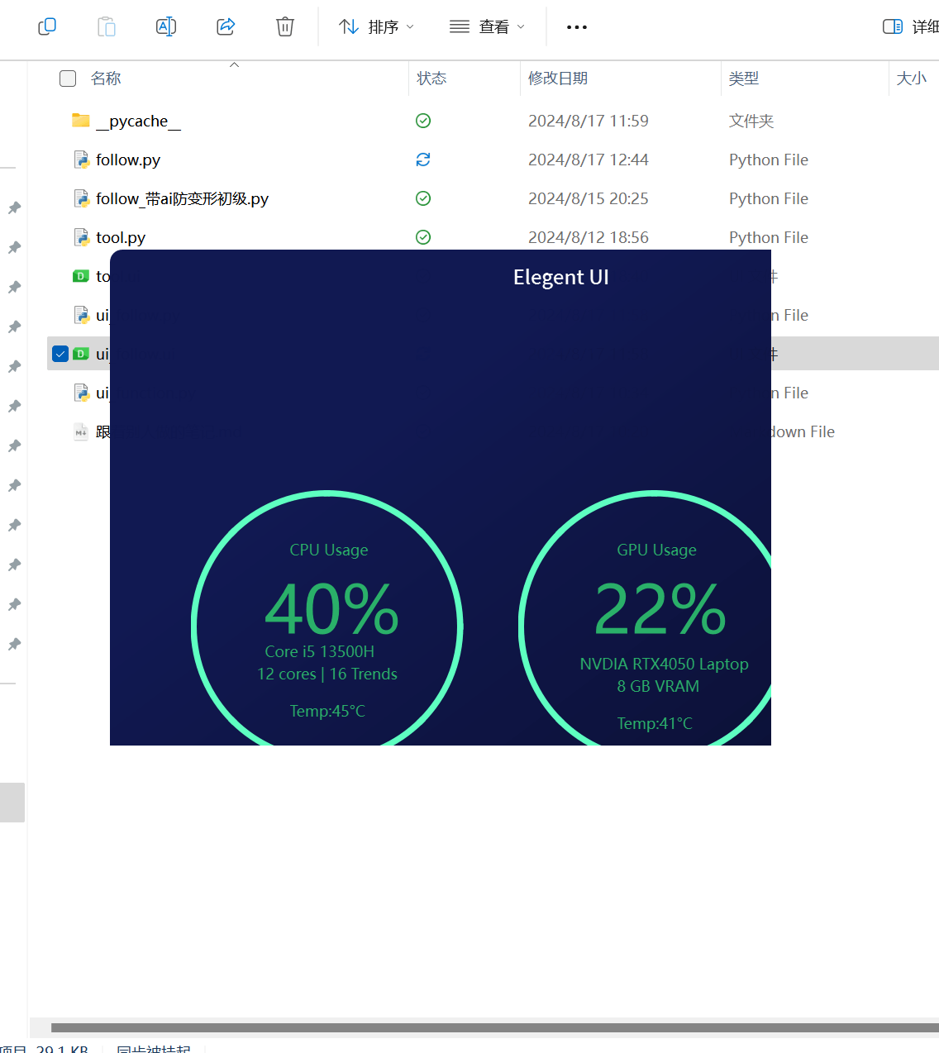Click the syncing status icon for follow.py

click(x=423, y=160)
